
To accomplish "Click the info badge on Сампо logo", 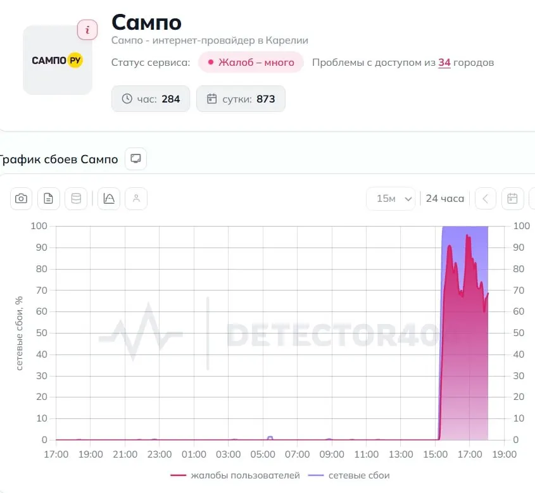I will point(87,30).
